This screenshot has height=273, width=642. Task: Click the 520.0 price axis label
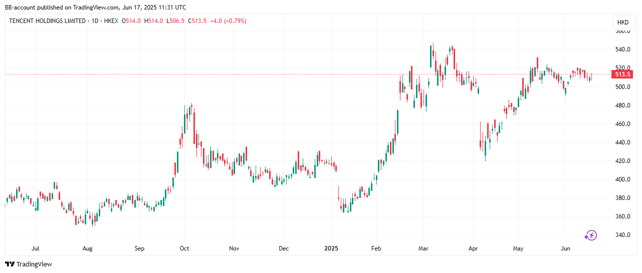(x=622, y=68)
